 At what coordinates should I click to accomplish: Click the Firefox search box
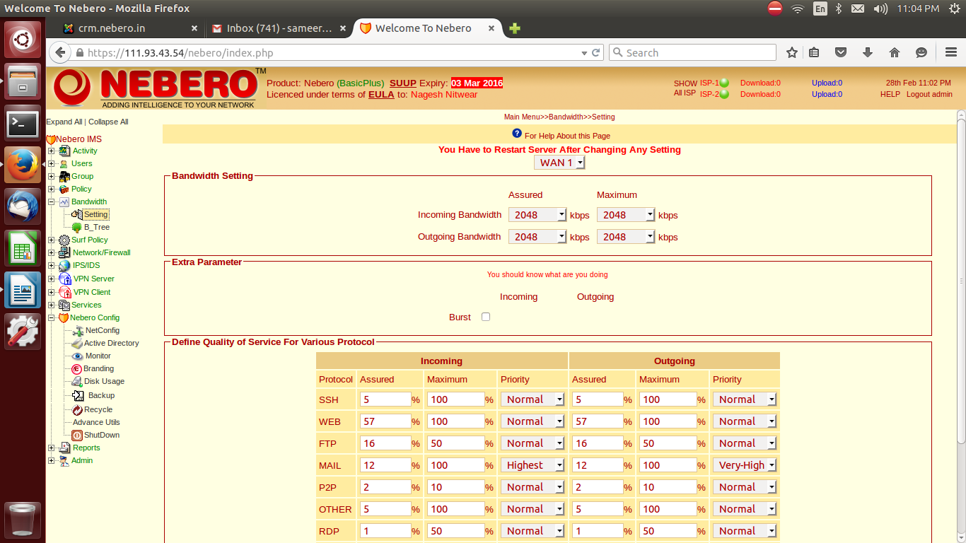click(692, 52)
